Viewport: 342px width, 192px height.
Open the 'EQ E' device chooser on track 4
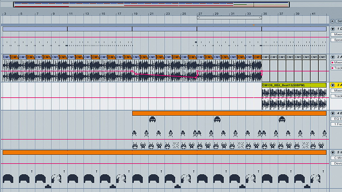[x=337, y=119]
